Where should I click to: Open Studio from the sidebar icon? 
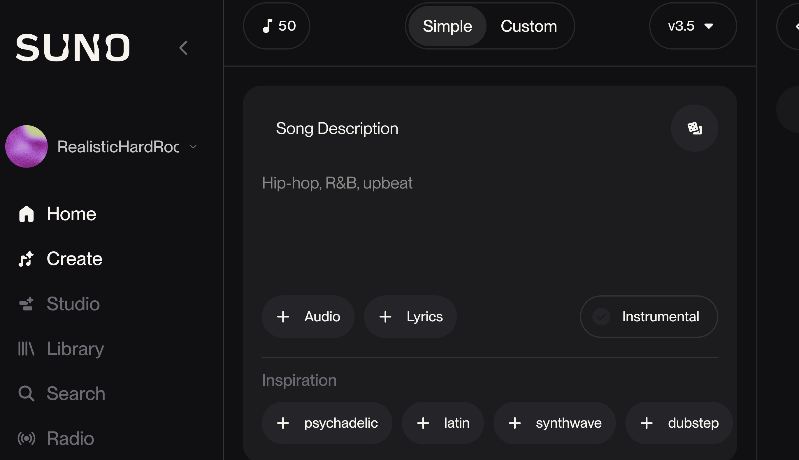26,304
